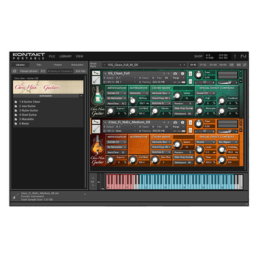The image size is (258, 258).
Task: Click the snapshot camera icon on Jazz instrument
Action: tap(175, 123)
